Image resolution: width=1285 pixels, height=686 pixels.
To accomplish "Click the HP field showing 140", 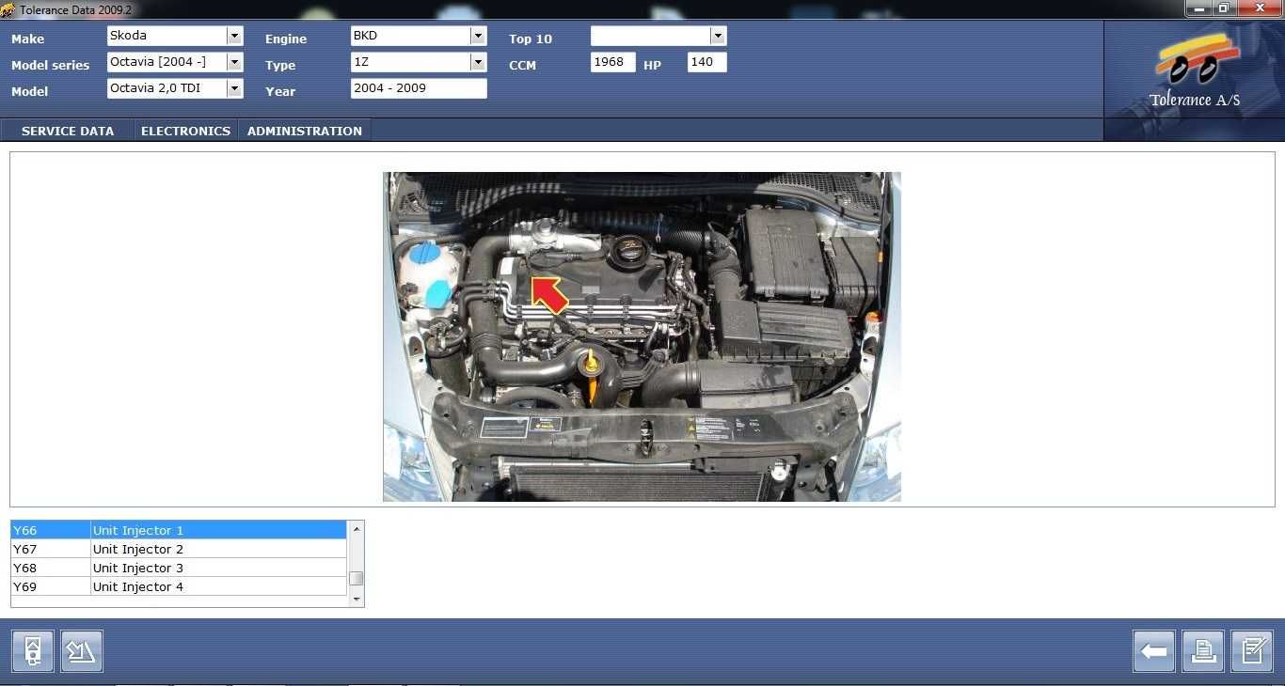I will coord(706,62).
